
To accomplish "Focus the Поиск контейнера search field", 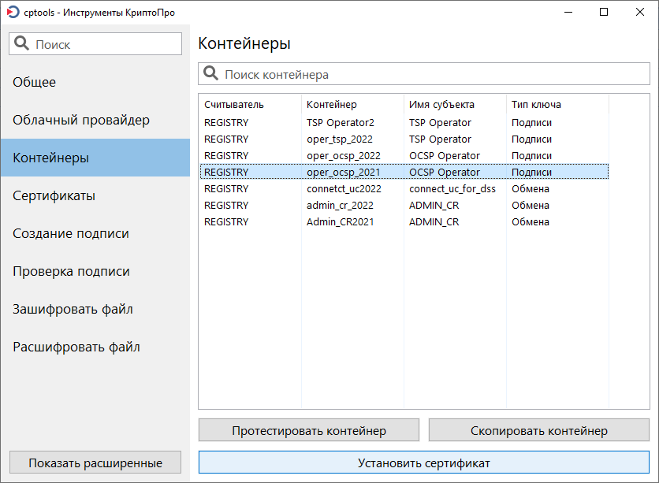I will coord(424,74).
